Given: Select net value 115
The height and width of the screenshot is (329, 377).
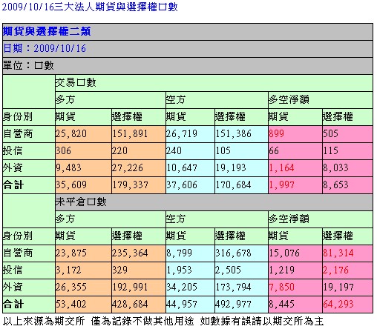Looking at the screenshot, I should coord(331,150).
